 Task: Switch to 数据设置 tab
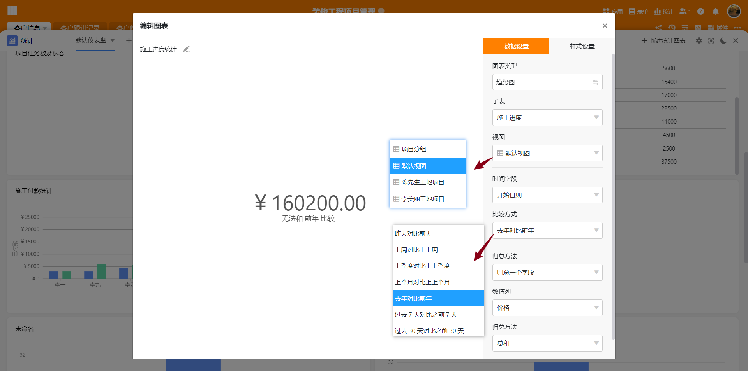click(516, 46)
